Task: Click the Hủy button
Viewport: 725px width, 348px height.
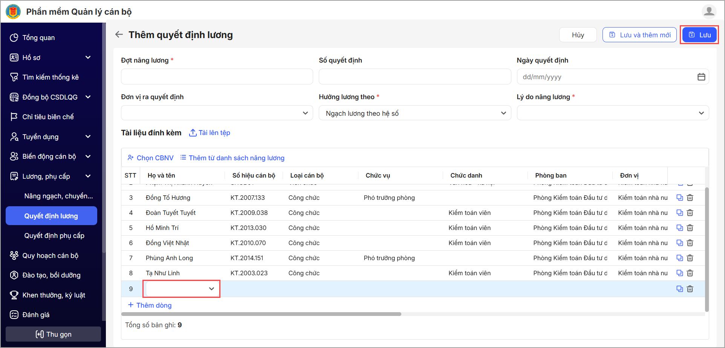Action: pos(578,35)
